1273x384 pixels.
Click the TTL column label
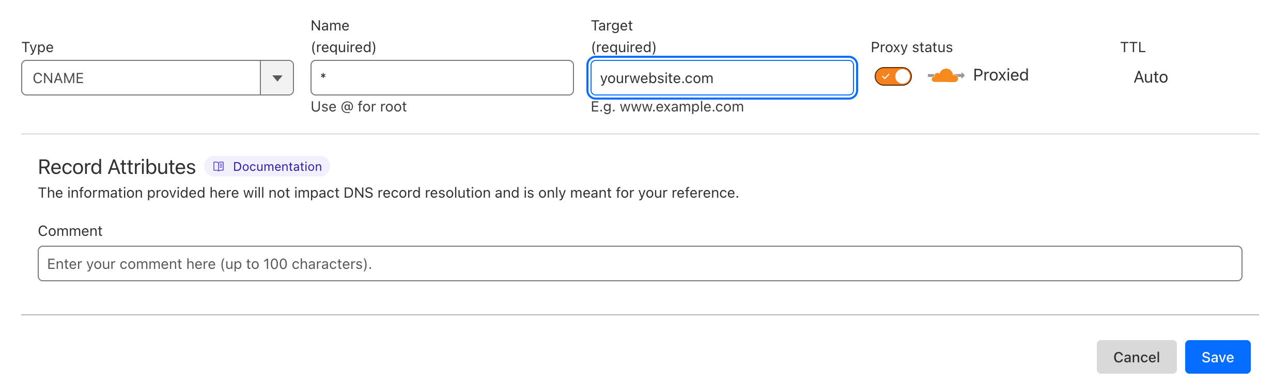pyautogui.click(x=1132, y=47)
